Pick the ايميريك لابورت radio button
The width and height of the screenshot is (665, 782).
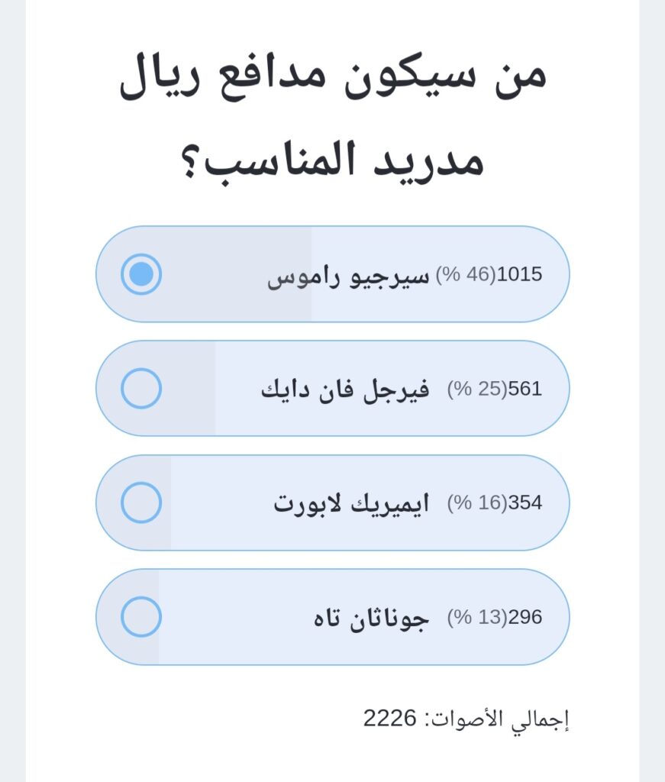[141, 503]
